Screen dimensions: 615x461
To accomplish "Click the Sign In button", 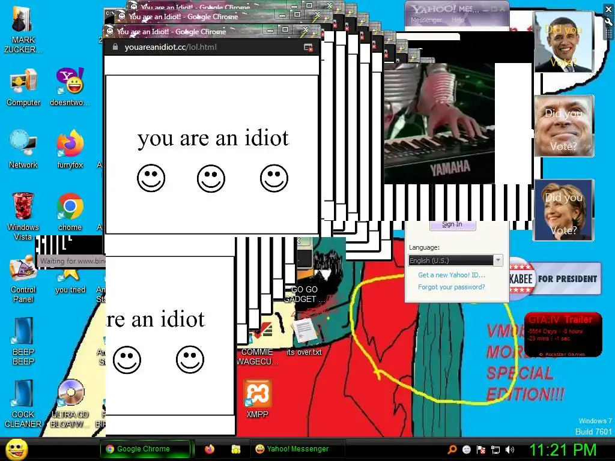I will [452, 224].
